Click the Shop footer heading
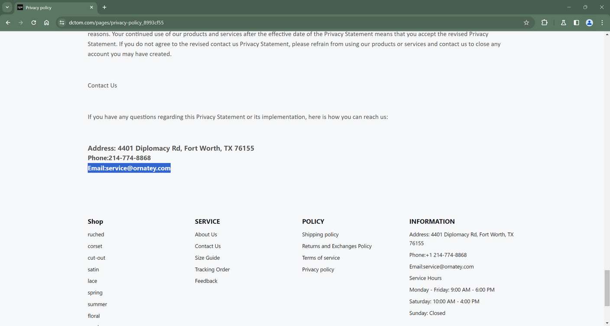The image size is (610, 326). pos(95,222)
